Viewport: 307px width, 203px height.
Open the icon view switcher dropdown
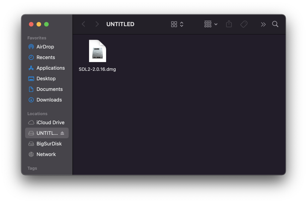177,24
